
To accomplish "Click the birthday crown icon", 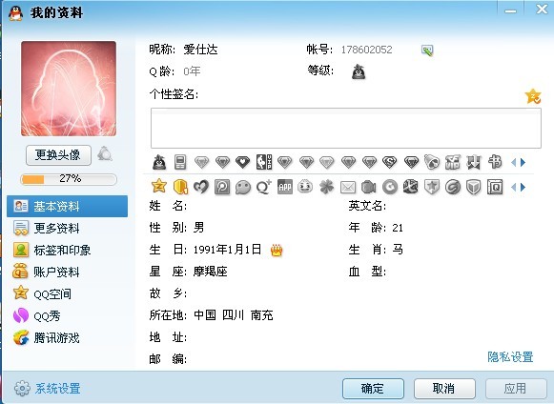I will coord(277,251).
